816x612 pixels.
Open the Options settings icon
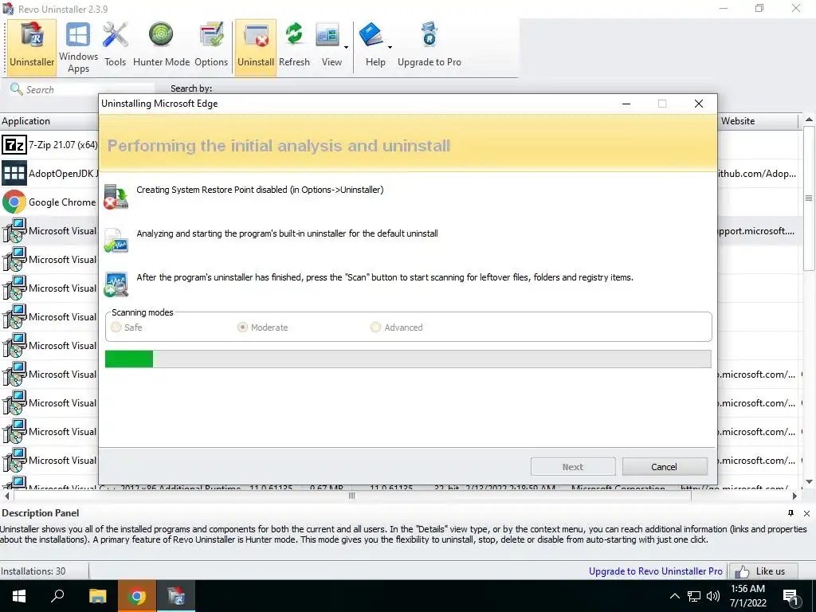(x=211, y=47)
